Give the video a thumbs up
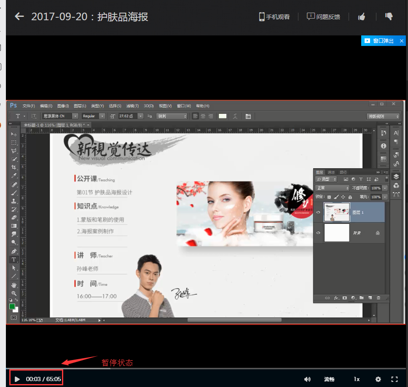This screenshot has width=408, height=387. tap(361, 17)
